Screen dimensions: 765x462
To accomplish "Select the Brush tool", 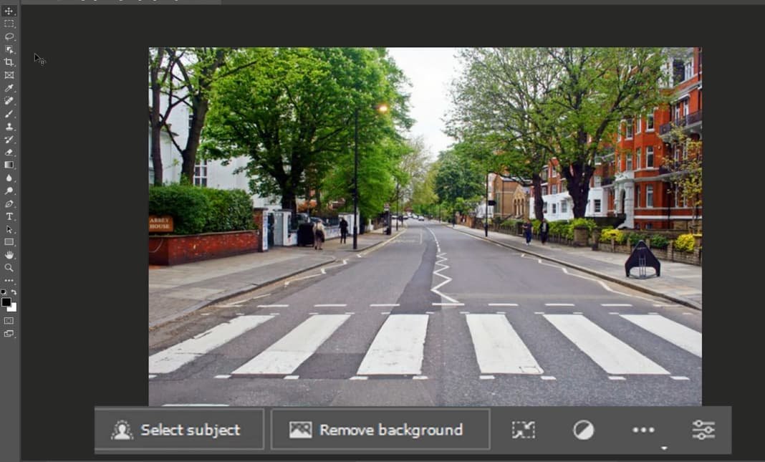I will [9, 114].
